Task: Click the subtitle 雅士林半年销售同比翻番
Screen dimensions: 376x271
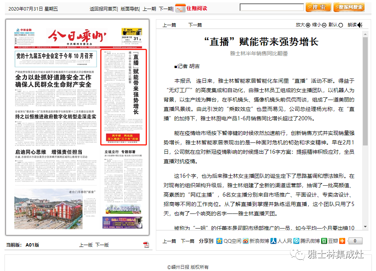Action: coord(259,53)
